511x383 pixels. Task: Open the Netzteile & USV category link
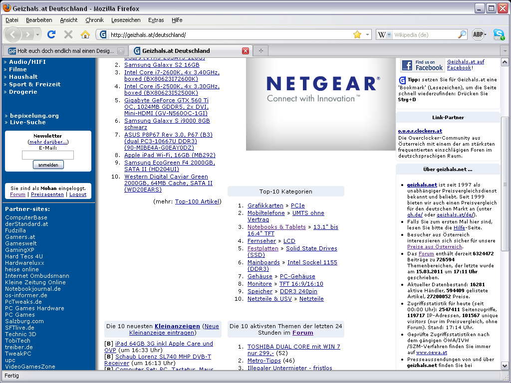(269, 299)
